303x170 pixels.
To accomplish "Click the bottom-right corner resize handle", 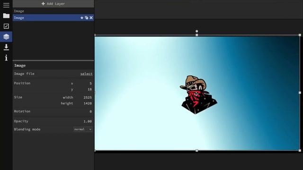I will pos(300,151).
